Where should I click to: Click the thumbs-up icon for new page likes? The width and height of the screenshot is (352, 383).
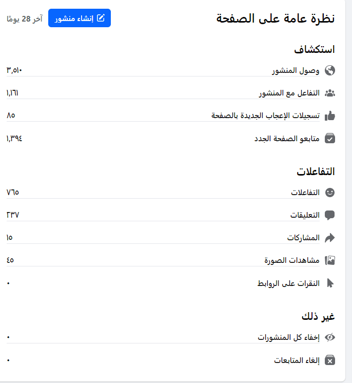tap(330, 116)
